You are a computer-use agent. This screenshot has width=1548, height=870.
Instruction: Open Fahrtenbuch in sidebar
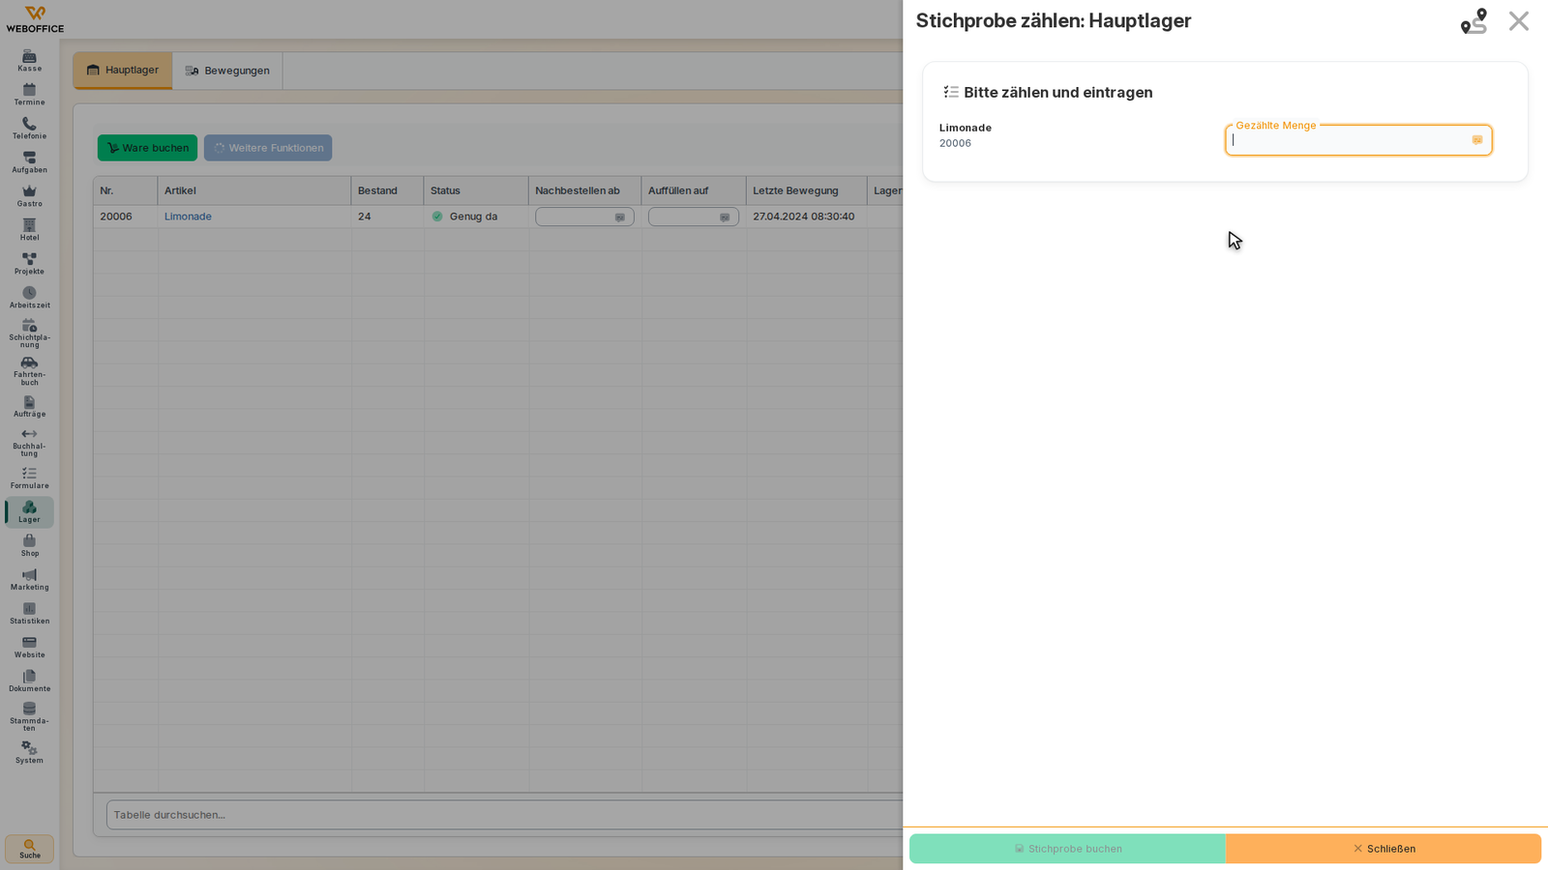29,371
